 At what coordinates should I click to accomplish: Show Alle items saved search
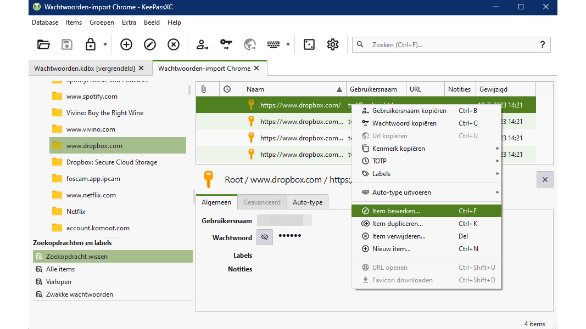(x=60, y=269)
